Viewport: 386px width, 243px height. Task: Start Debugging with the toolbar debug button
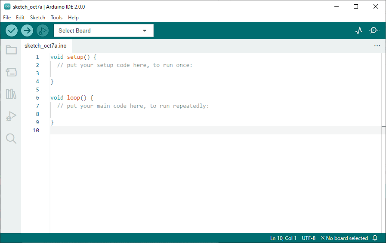tap(43, 31)
